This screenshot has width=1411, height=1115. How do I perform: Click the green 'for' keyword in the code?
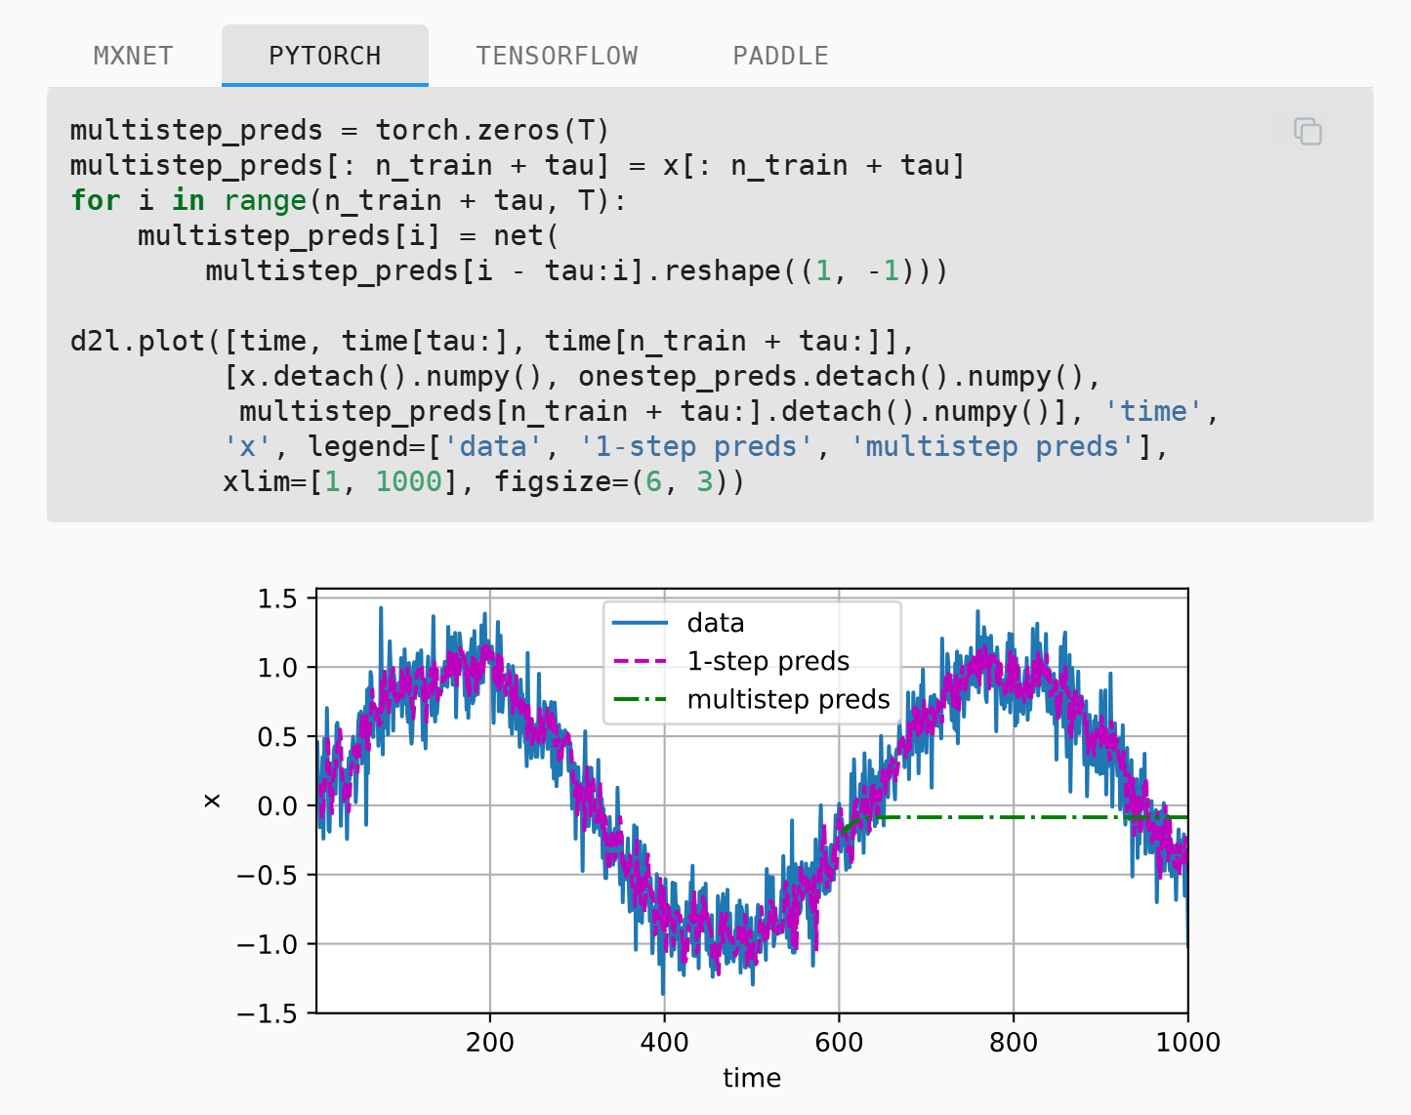95,200
